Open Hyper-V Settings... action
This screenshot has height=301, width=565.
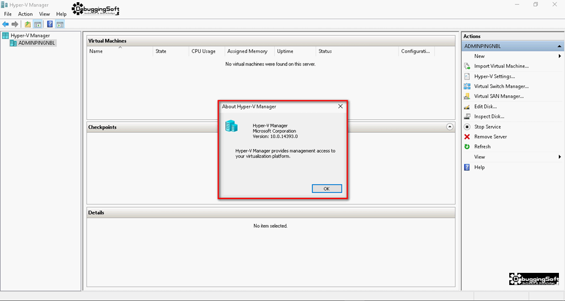494,76
